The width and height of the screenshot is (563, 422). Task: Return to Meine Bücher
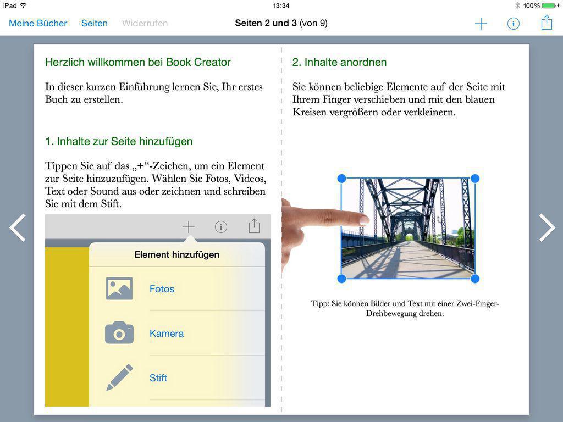pos(37,23)
